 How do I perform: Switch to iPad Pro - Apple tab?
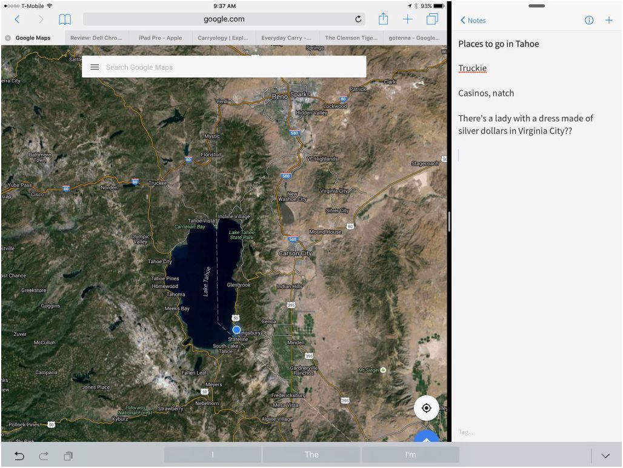160,38
